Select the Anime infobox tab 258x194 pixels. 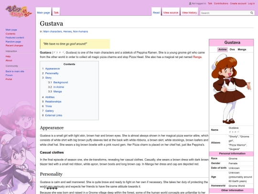coord(223,49)
